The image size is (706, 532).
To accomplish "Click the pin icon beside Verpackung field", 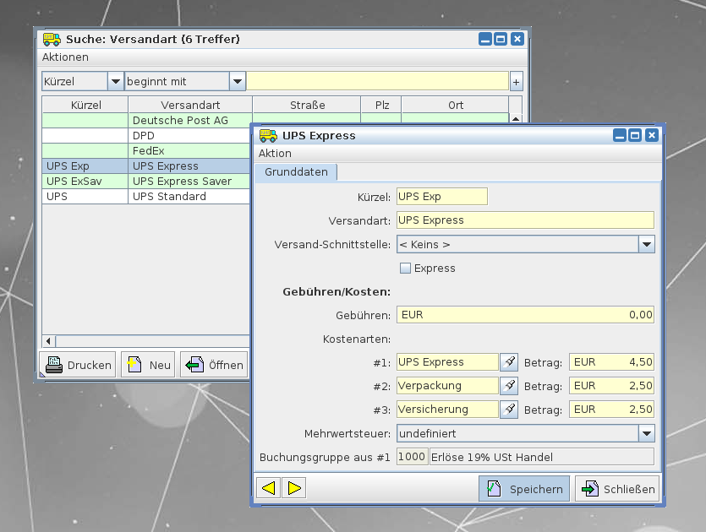I will 509,386.
